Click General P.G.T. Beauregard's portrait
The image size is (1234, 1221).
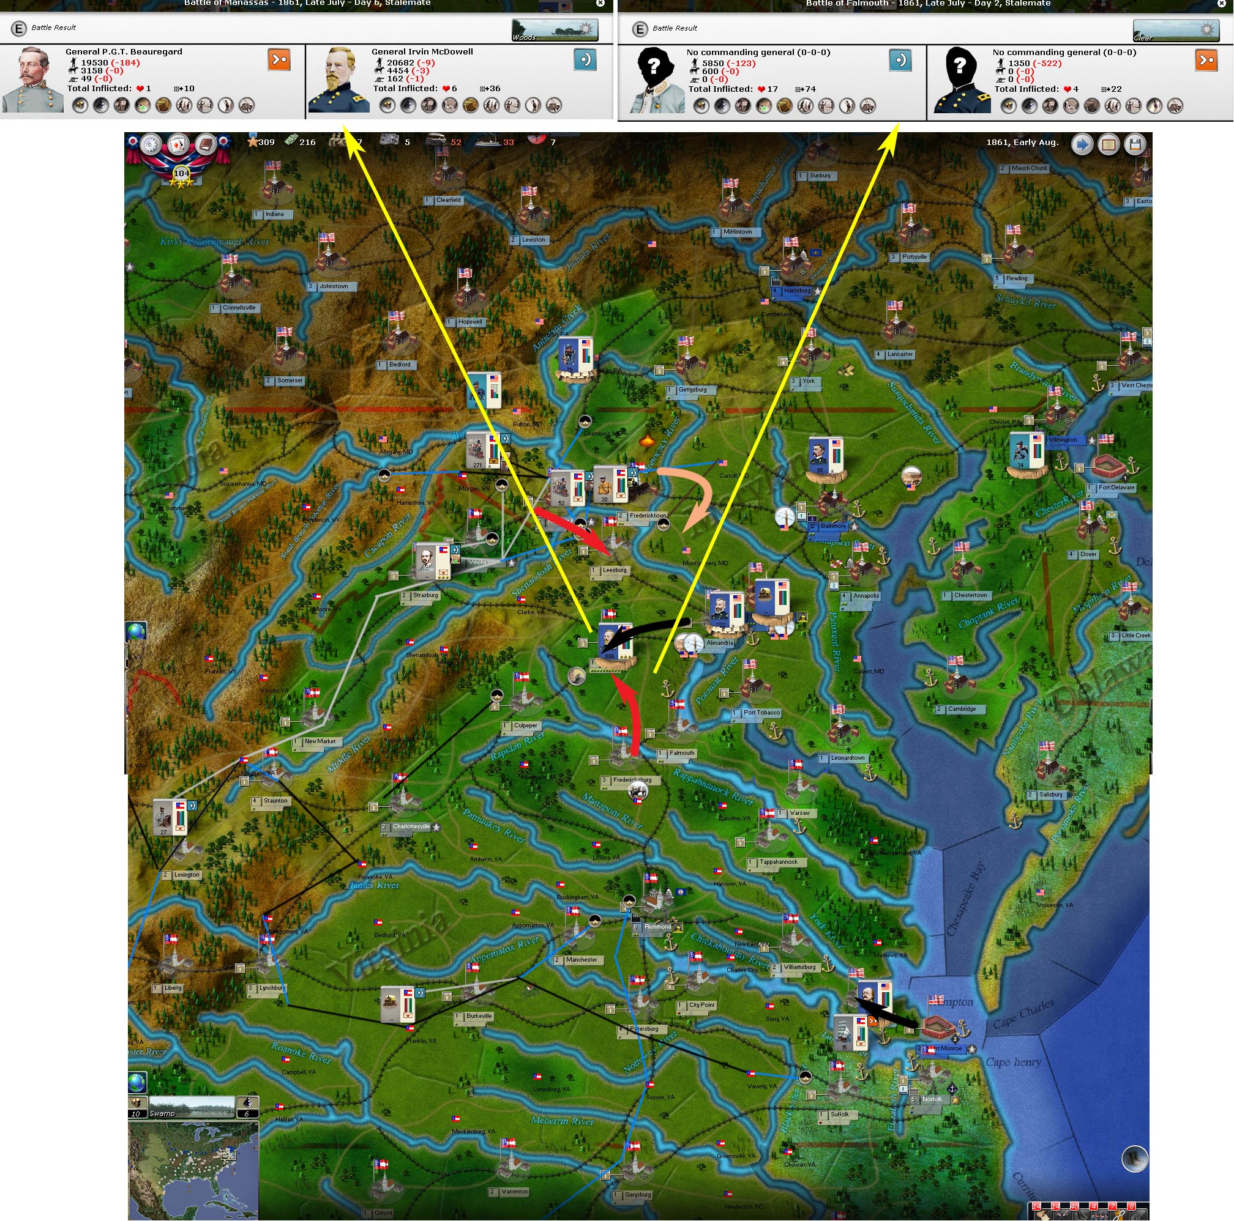coord(33,80)
